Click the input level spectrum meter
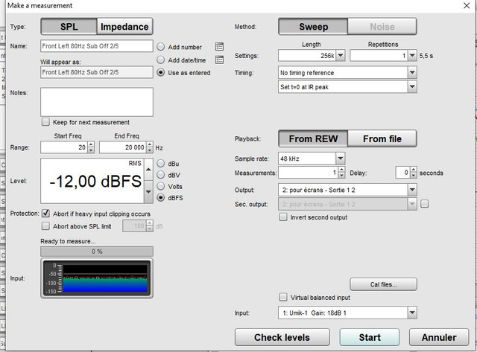 pyautogui.click(x=97, y=278)
